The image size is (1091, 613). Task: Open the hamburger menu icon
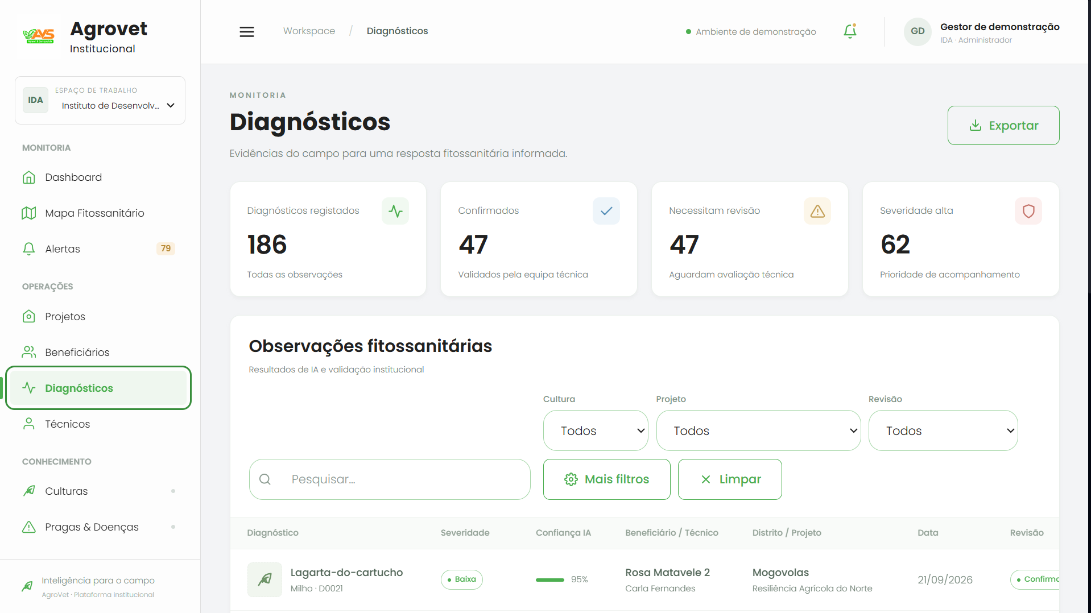tap(246, 32)
